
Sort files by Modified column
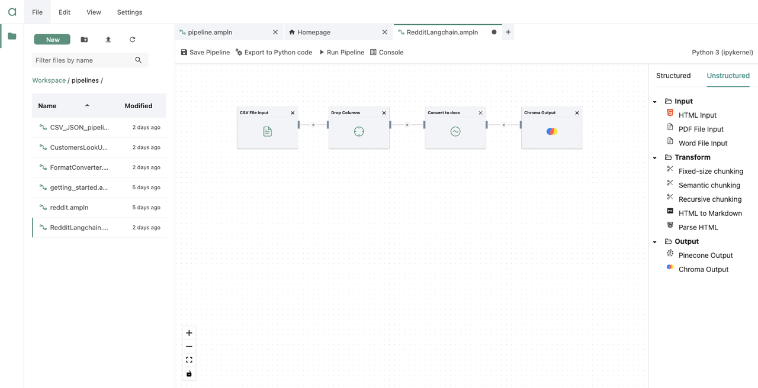tap(139, 106)
